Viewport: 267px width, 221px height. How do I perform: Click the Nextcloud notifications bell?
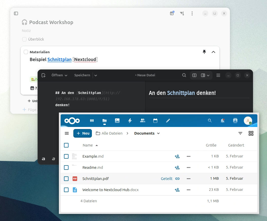[x=223, y=121]
